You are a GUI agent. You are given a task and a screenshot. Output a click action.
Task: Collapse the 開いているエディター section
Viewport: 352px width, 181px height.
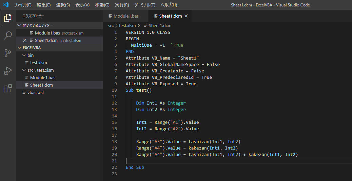pos(19,26)
